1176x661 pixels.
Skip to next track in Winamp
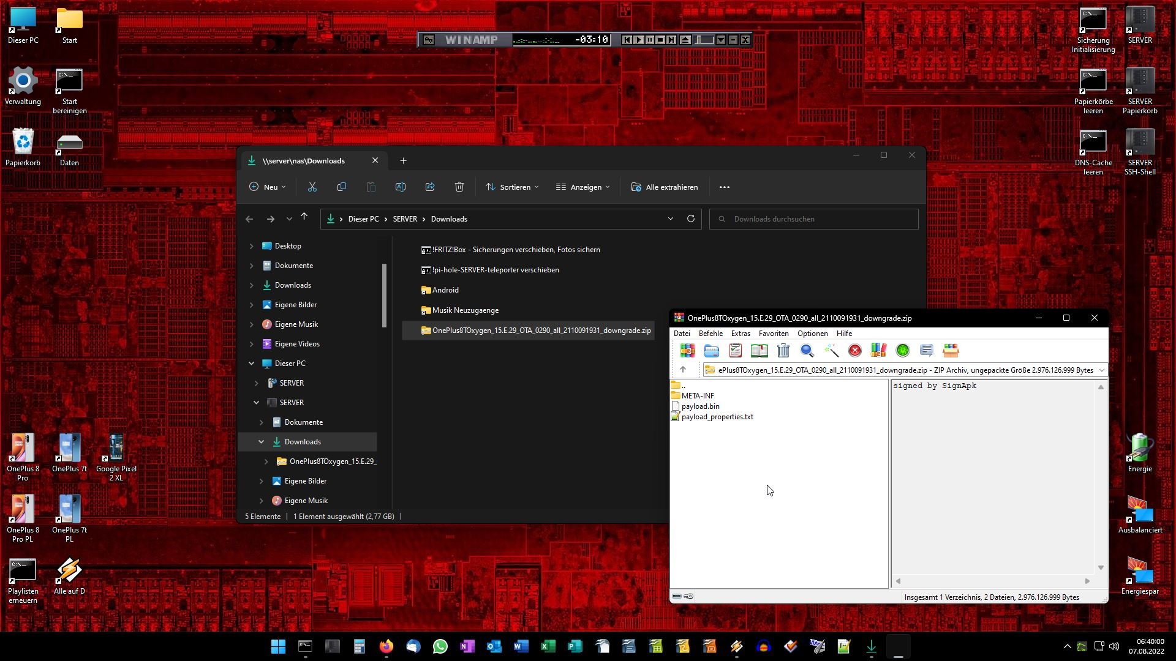(x=672, y=40)
